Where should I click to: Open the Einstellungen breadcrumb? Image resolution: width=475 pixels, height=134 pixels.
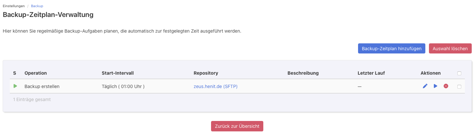point(14,6)
